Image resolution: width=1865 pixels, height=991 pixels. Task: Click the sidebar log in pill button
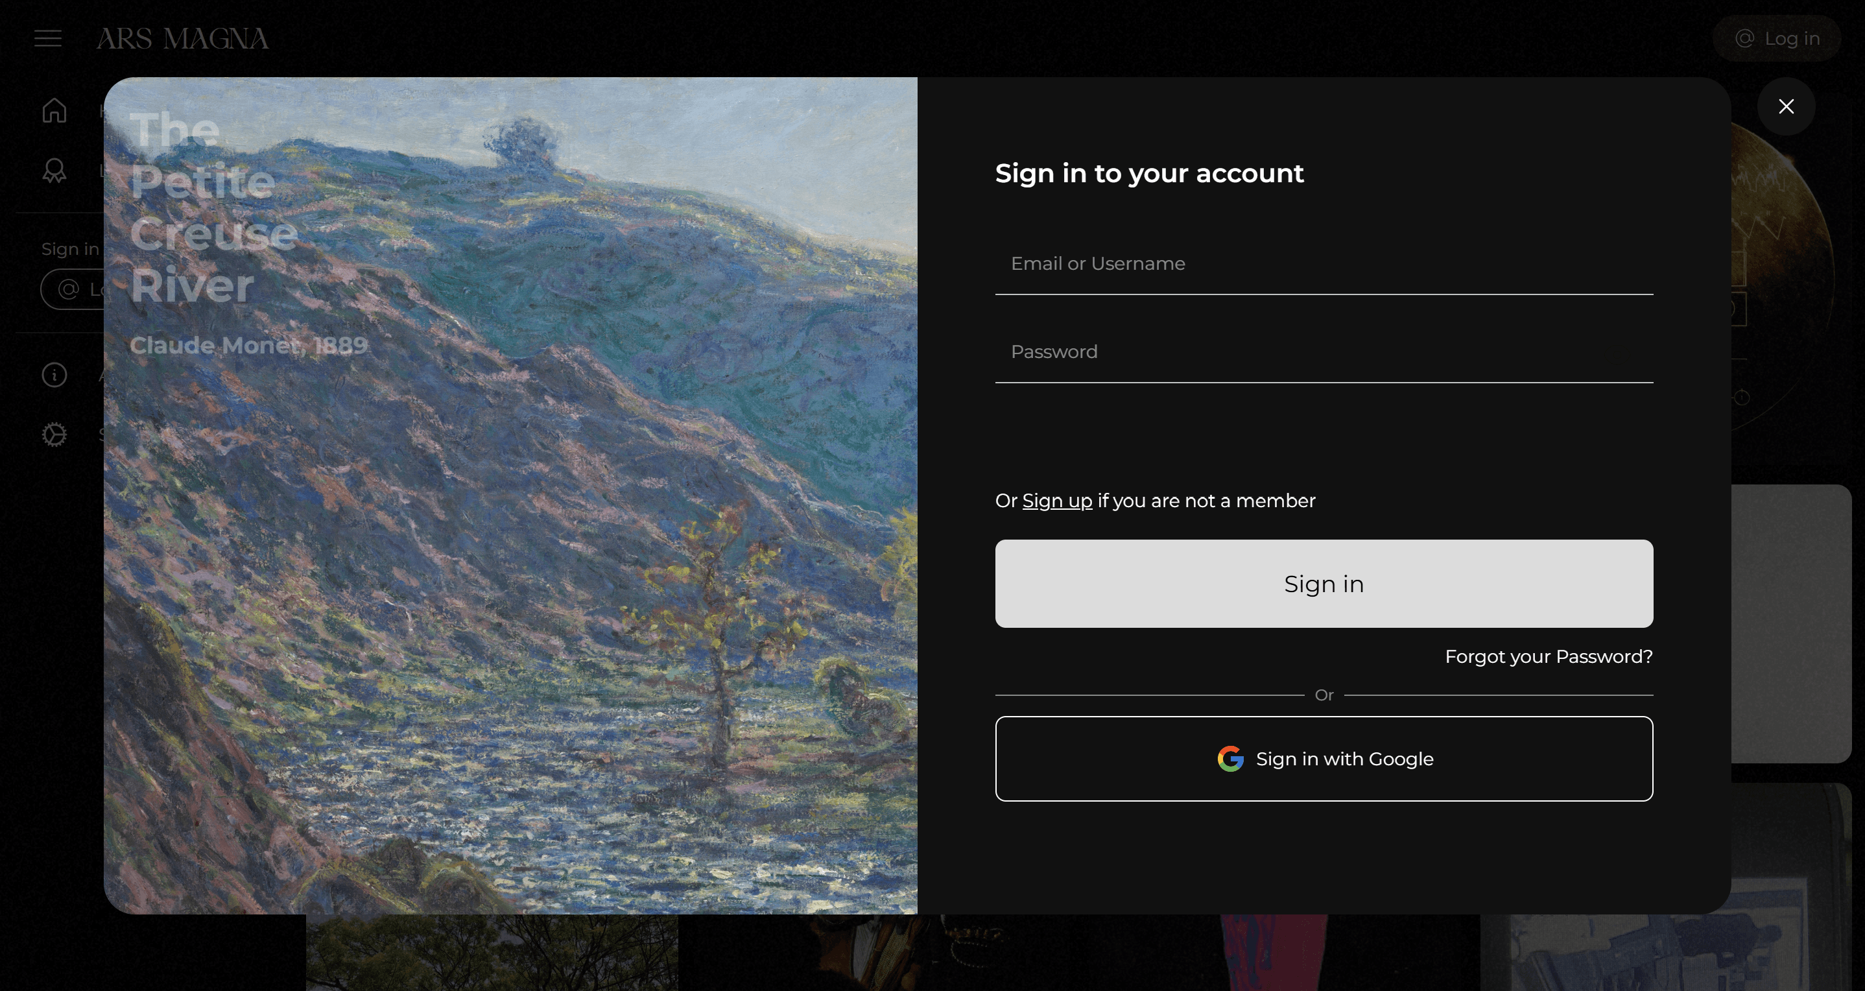coord(73,289)
